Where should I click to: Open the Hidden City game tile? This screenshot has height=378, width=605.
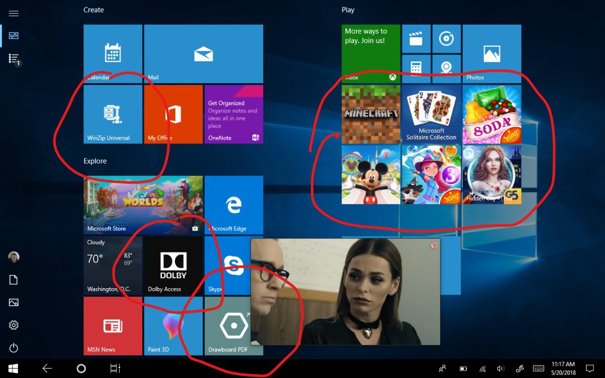[x=492, y=175]
